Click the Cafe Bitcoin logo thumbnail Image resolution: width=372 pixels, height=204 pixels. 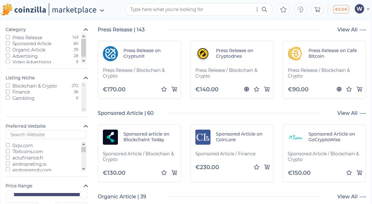click(295, 53)
